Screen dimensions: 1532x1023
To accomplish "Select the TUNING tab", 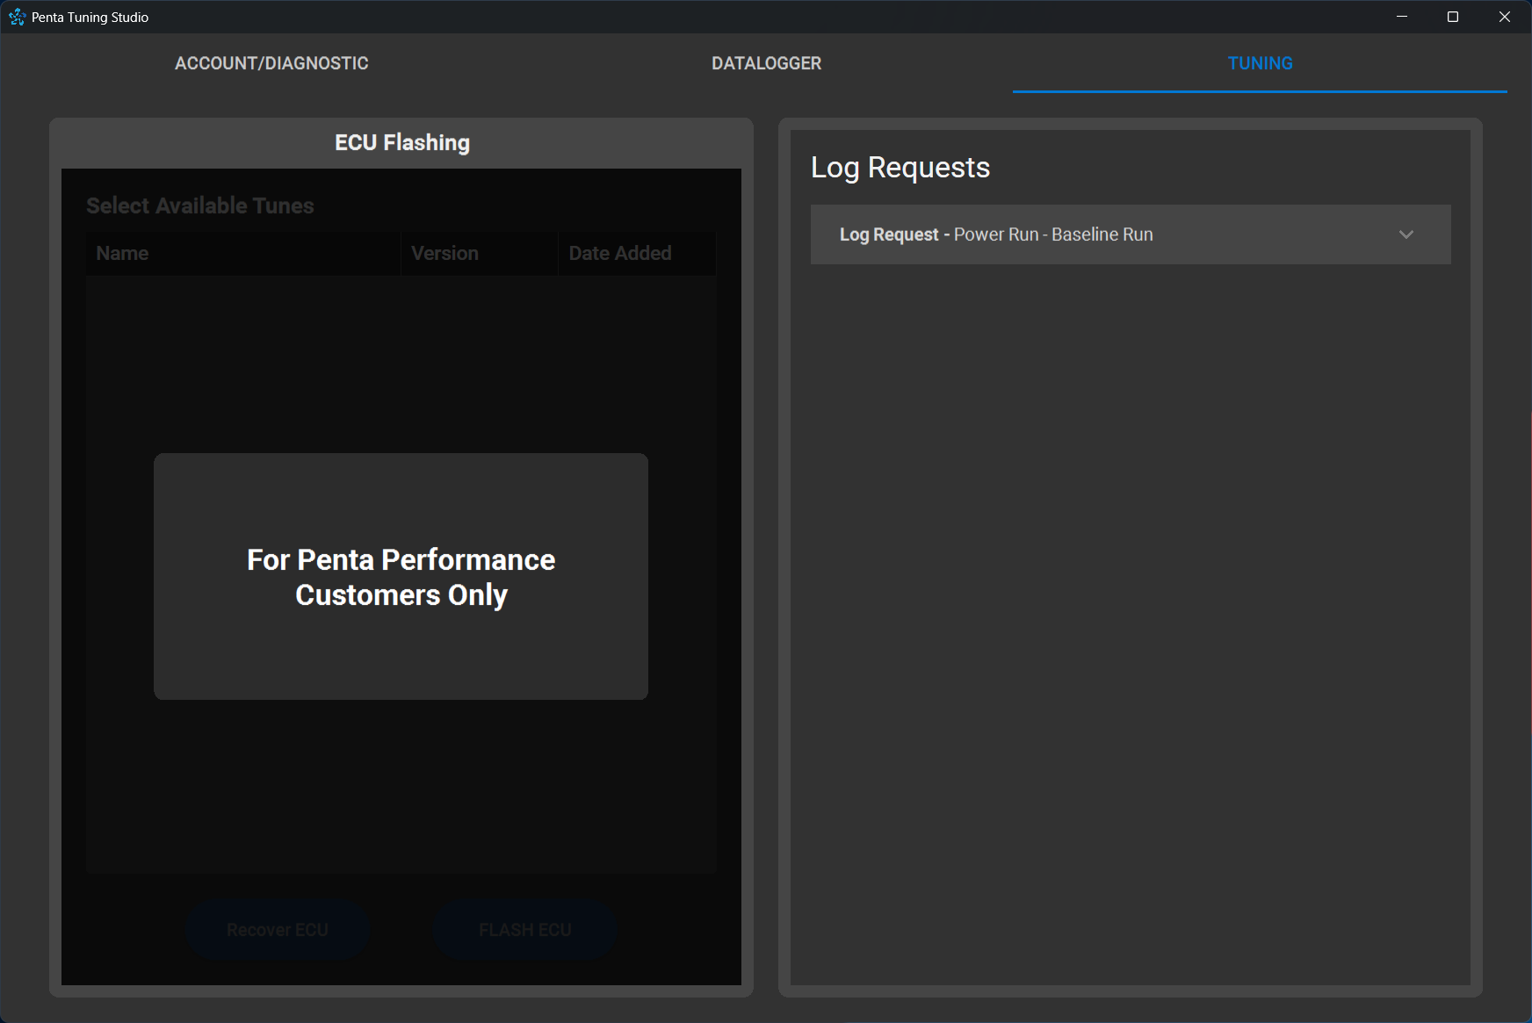I will pos(1260,63).
